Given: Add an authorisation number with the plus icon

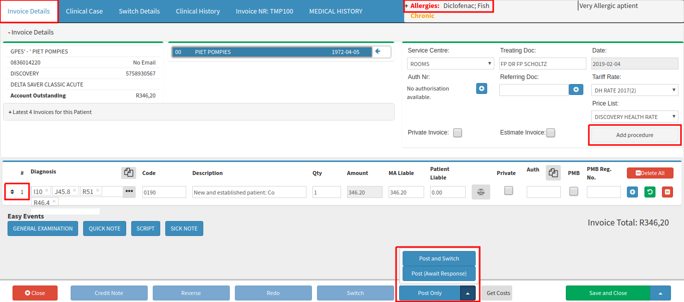Looking at the screenshot, I should click(482, 88).
